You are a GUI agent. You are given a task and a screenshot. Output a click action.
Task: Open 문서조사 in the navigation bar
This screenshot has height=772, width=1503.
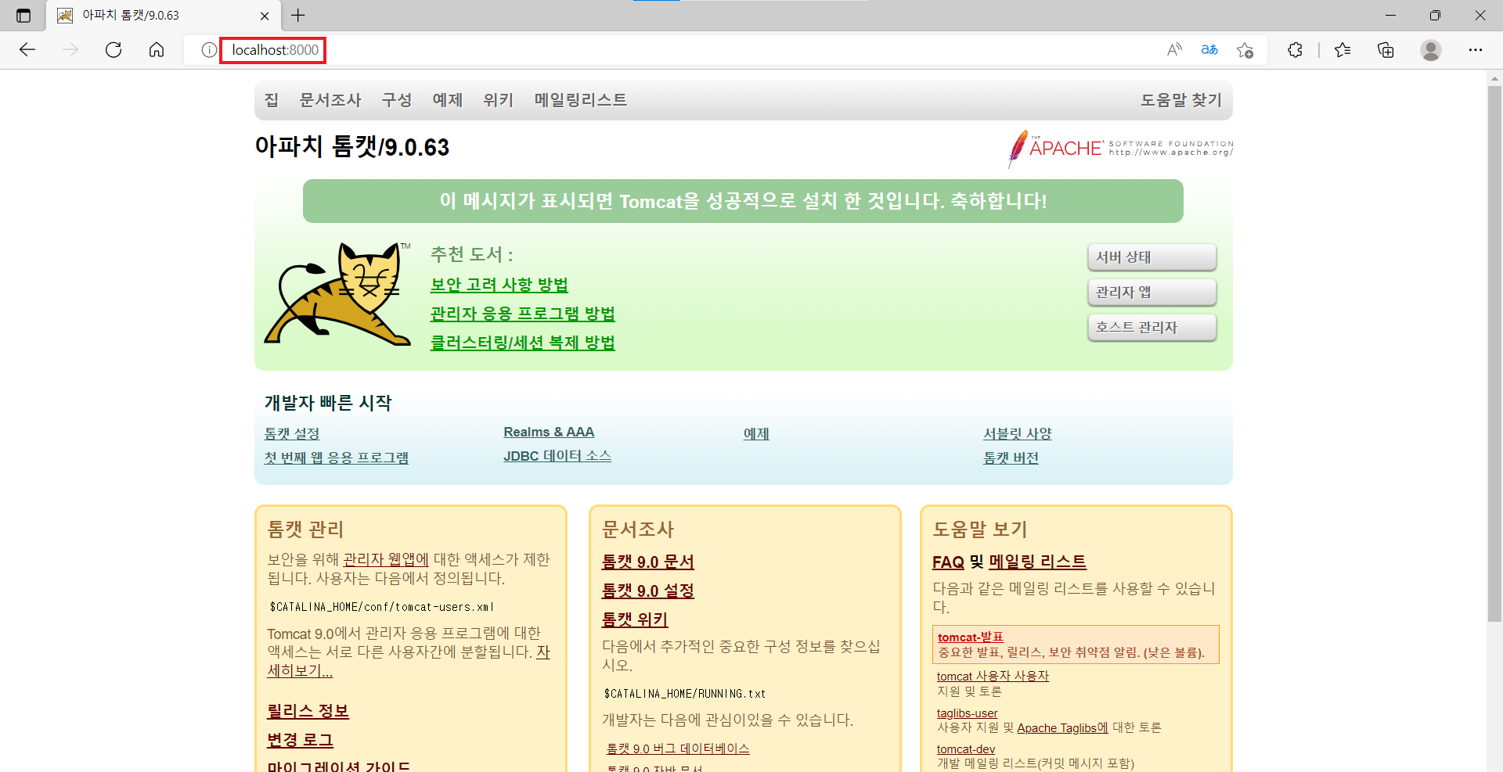click(x=330, y=100)
